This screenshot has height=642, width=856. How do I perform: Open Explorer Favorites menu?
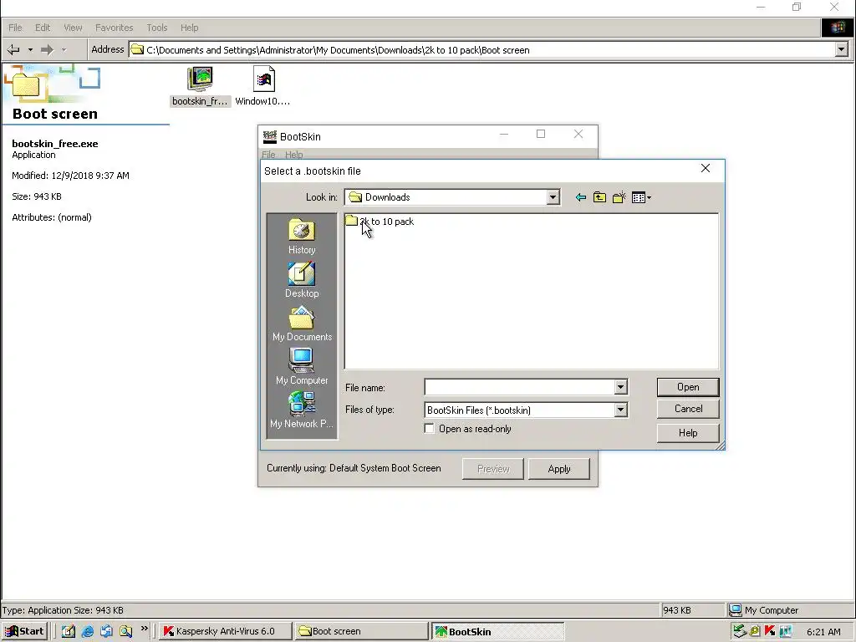click(x=114, y=28)
